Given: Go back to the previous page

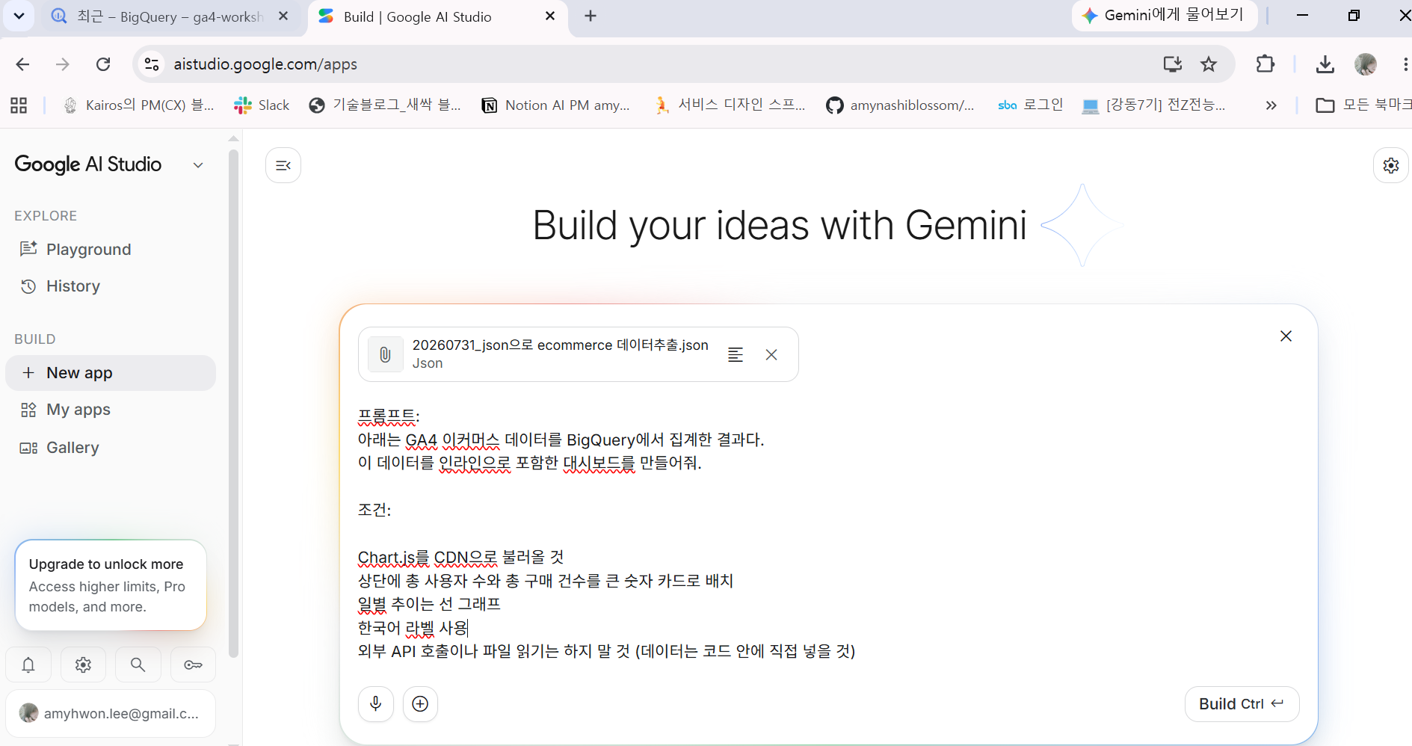Looking at the screenshot, I should click(x=22, y=64).
